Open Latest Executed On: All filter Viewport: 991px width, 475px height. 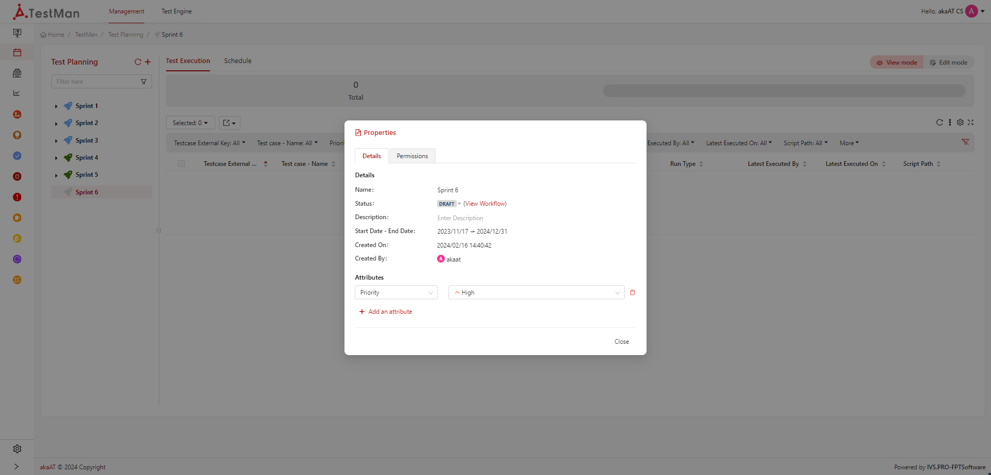click(x=739, y=143)
